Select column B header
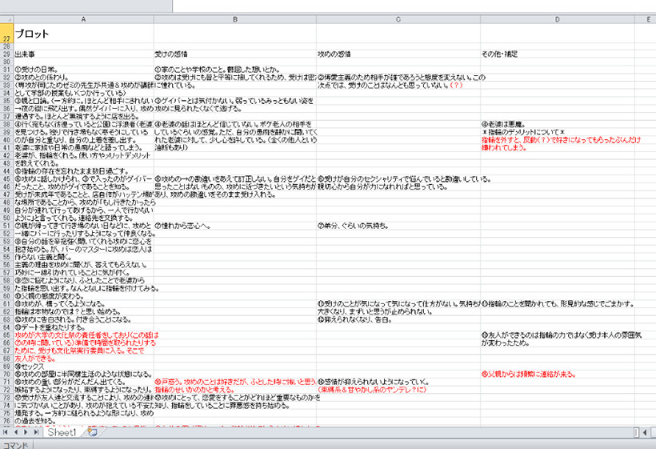 [235, 19]
